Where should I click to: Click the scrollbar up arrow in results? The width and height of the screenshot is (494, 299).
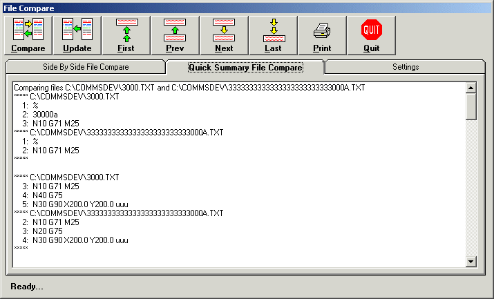coord(471,88)
